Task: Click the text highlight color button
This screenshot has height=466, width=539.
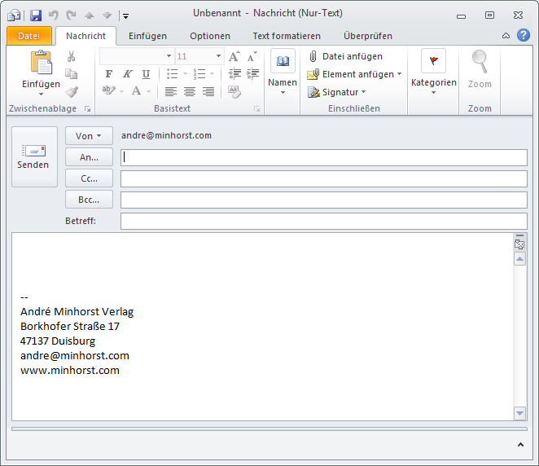Action: (108, 91)
